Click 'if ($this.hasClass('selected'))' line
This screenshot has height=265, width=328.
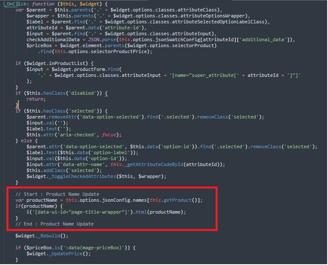coord(61,111)
